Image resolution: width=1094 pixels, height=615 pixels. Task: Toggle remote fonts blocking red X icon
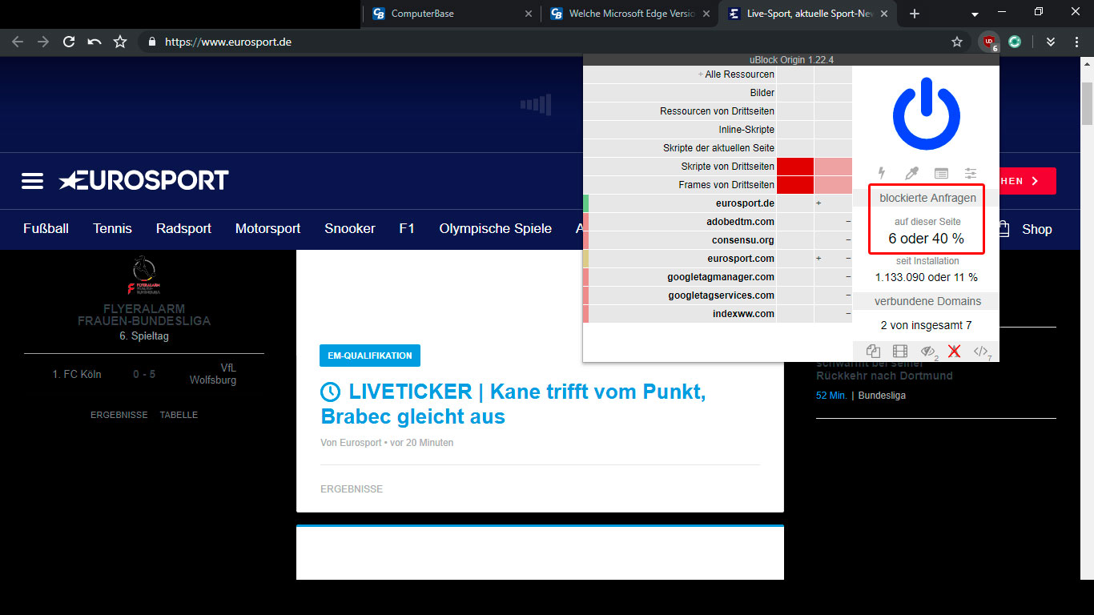(954, 352)
